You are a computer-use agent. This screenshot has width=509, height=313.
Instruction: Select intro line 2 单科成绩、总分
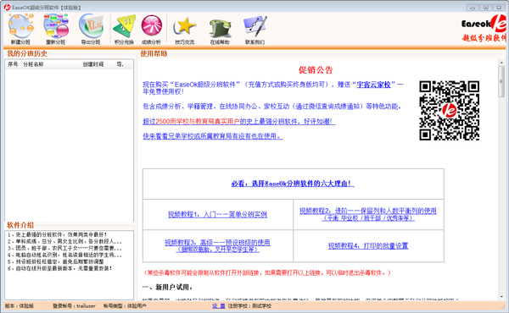[x=64, y=241]
